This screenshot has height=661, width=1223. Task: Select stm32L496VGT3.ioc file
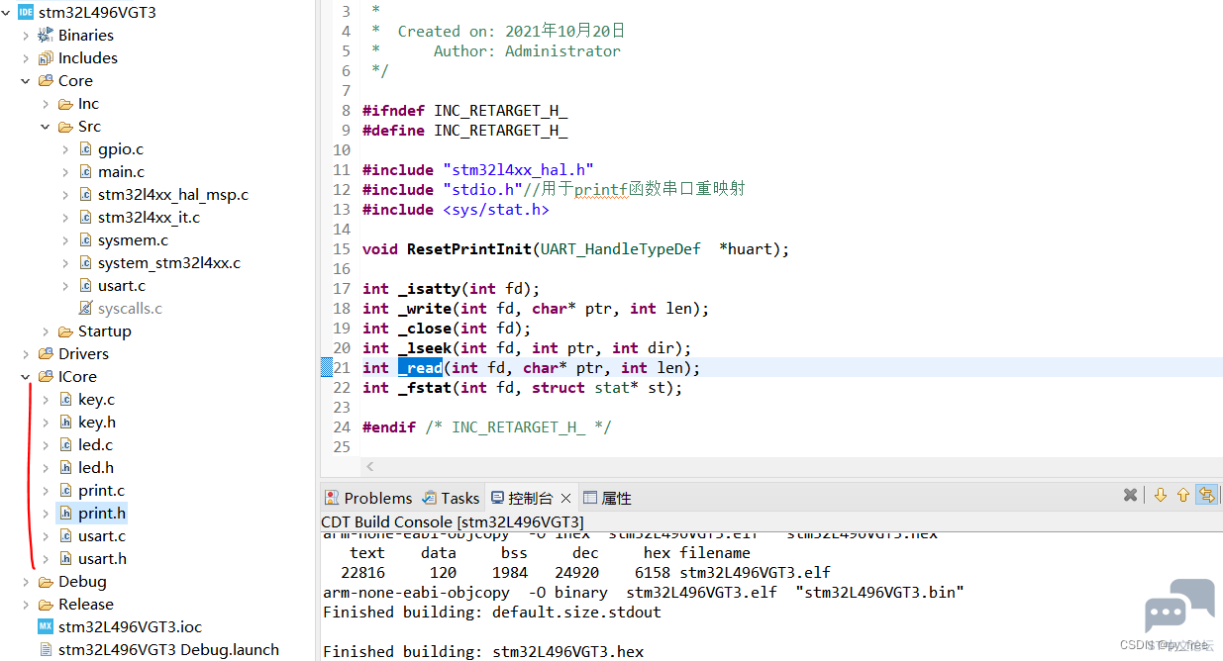pos(130,626)
